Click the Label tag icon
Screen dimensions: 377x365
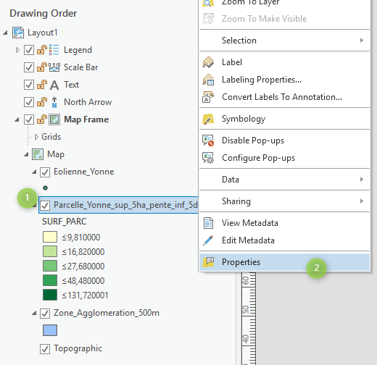pyautogui.click(x=208, y=62)
